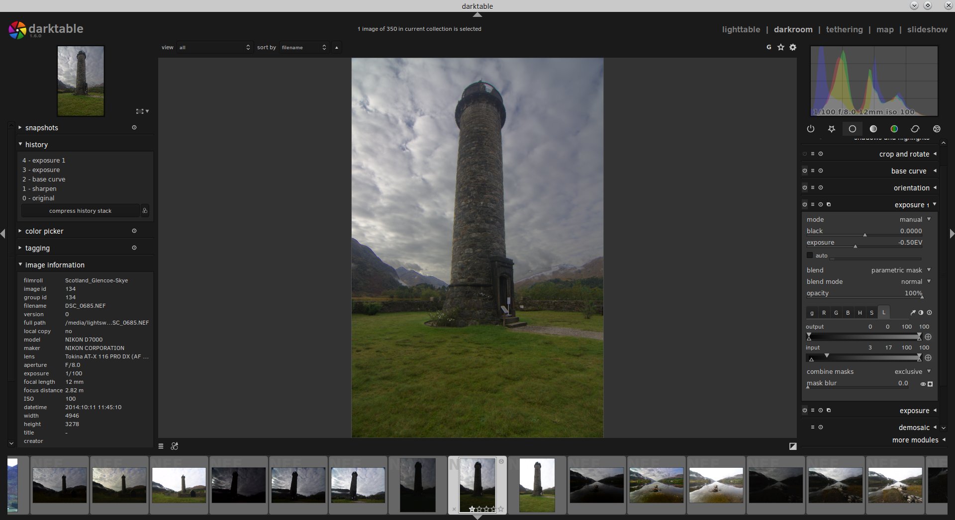The width and height of the screenshot is (955, 520).
Task: Open global preferences gear icon
Action: pyautogui.click(x=793, y=47)
